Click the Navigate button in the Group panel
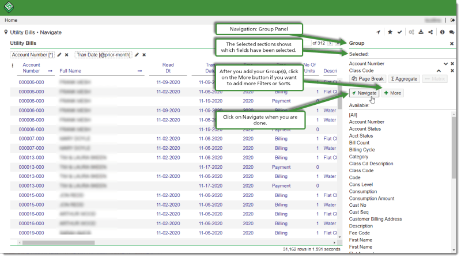This screenshot has width=461, height=258. [364, 93]
